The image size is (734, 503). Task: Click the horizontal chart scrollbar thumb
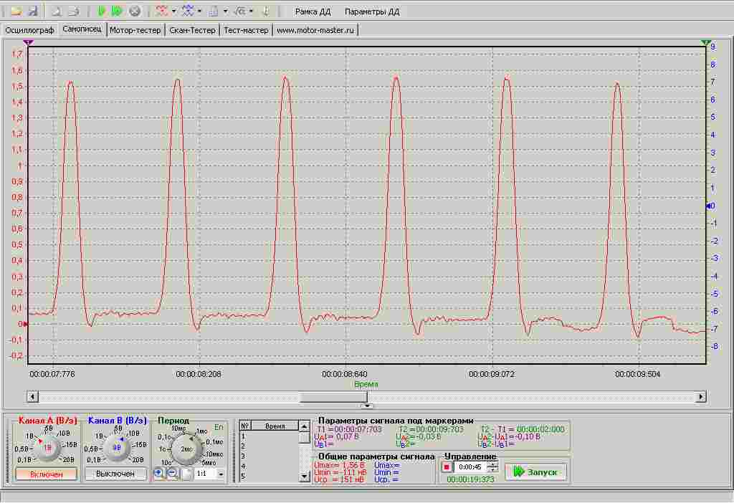coord(333,397)
